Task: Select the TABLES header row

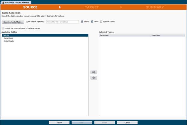Action: tap(45, 35)
